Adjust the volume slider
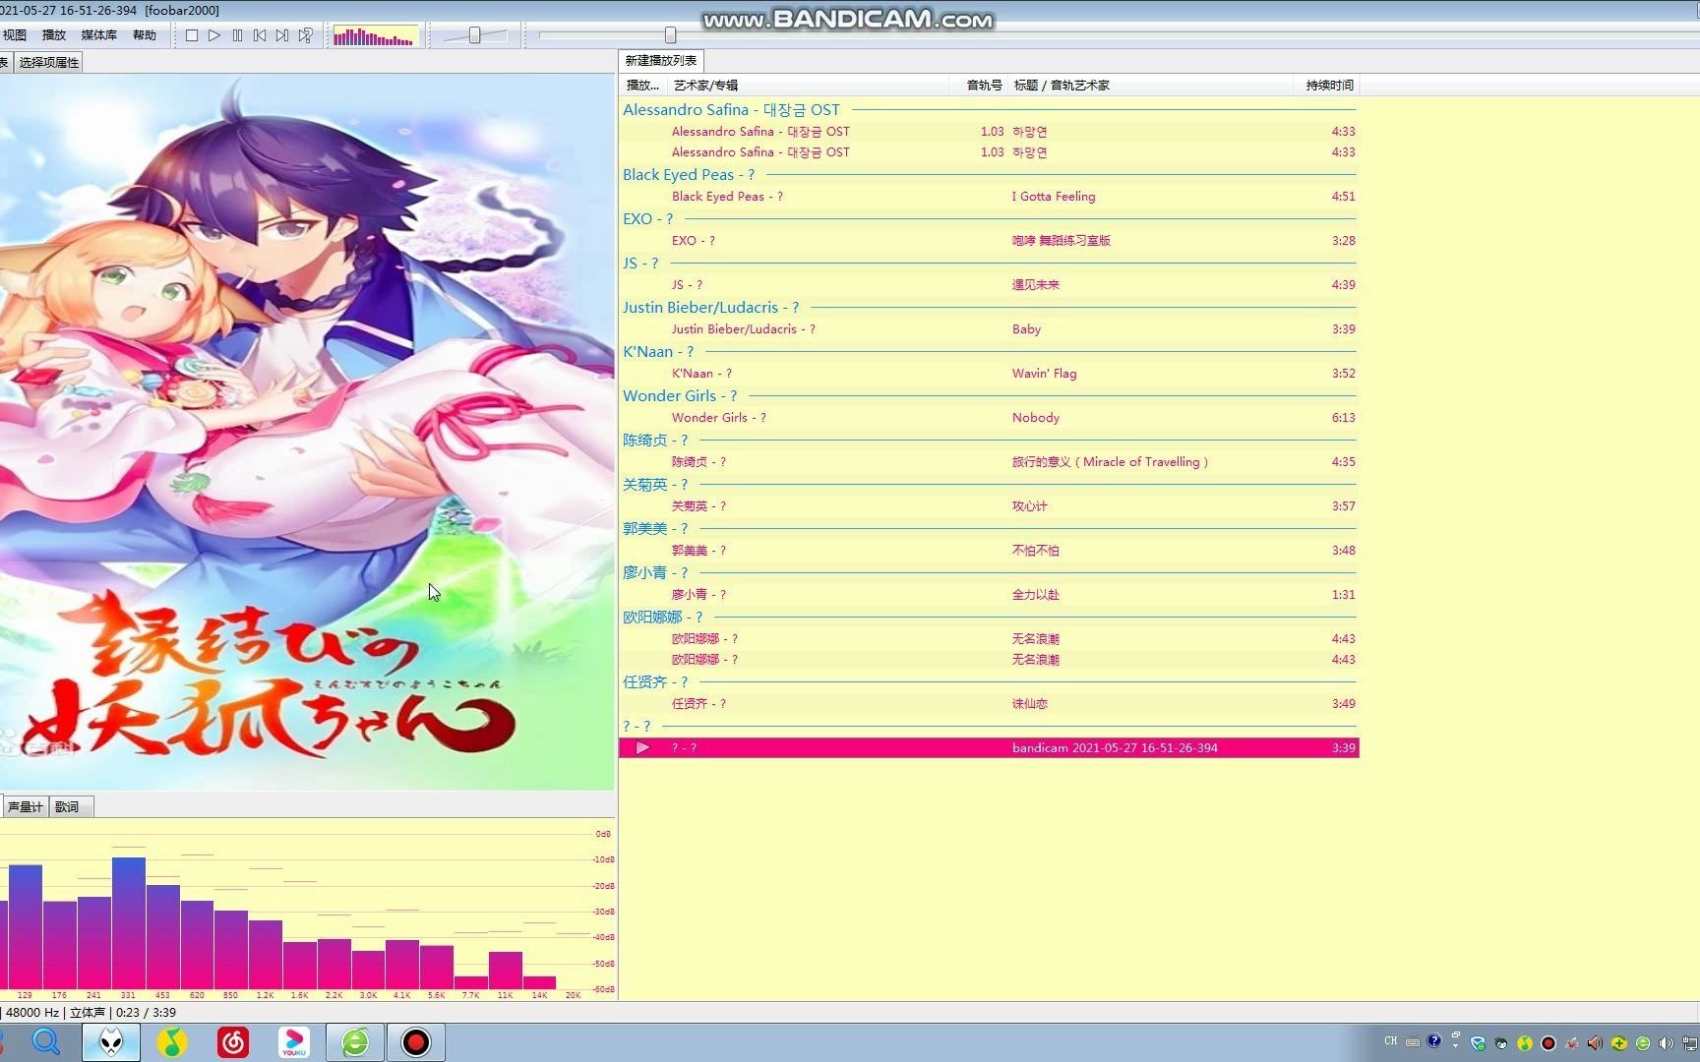 (x=474, y=35)
